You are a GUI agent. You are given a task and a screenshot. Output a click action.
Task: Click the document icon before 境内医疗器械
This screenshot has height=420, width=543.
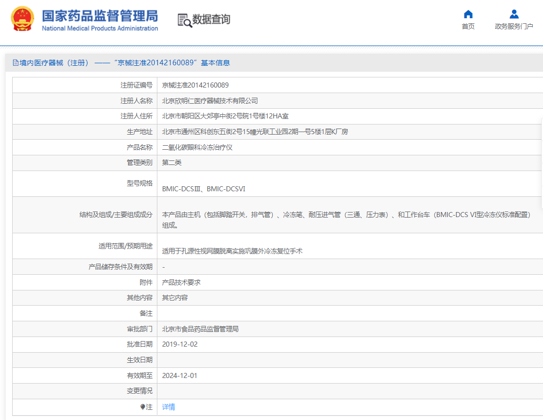pos(16,63)
